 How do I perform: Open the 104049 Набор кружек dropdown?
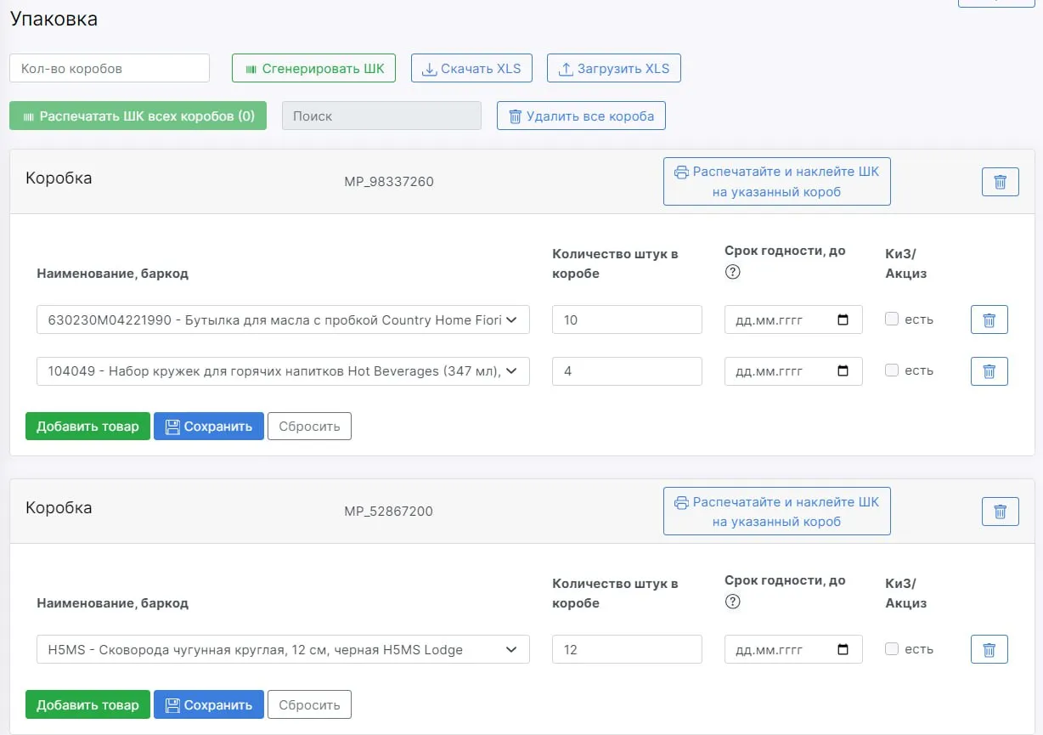(283, 371)
